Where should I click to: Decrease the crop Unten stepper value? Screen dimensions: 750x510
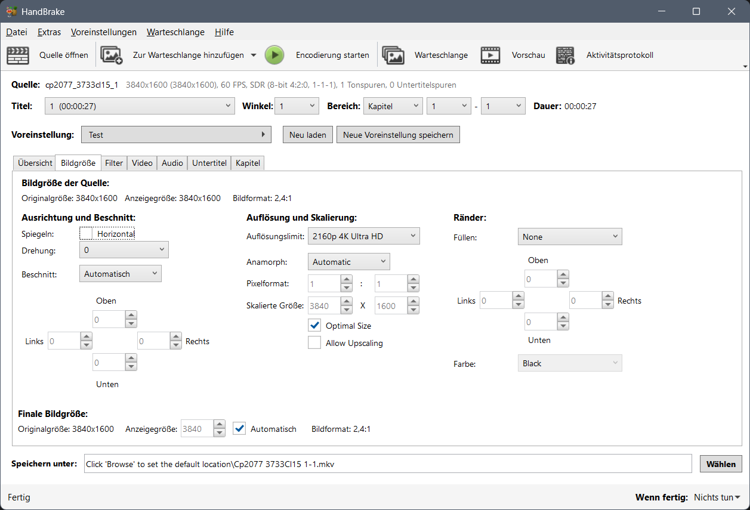click(x=131, y=366)
